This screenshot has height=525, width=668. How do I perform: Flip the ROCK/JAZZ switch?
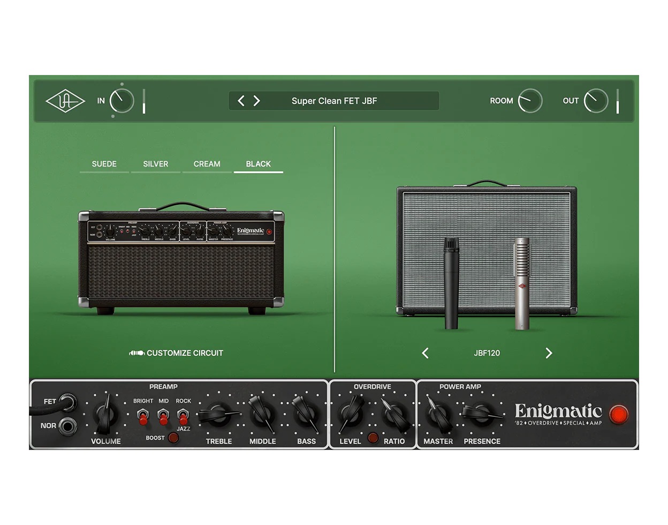(183, 416)
